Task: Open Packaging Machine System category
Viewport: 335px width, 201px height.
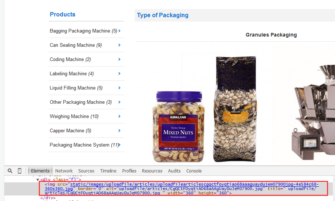Action: 84,145
